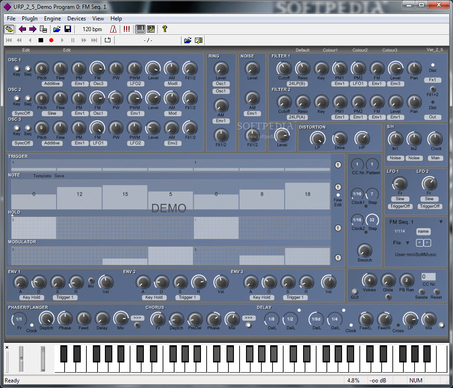Save using the floppy disk icon
This screenshot has width=453, height=388.
coord(68,29)
